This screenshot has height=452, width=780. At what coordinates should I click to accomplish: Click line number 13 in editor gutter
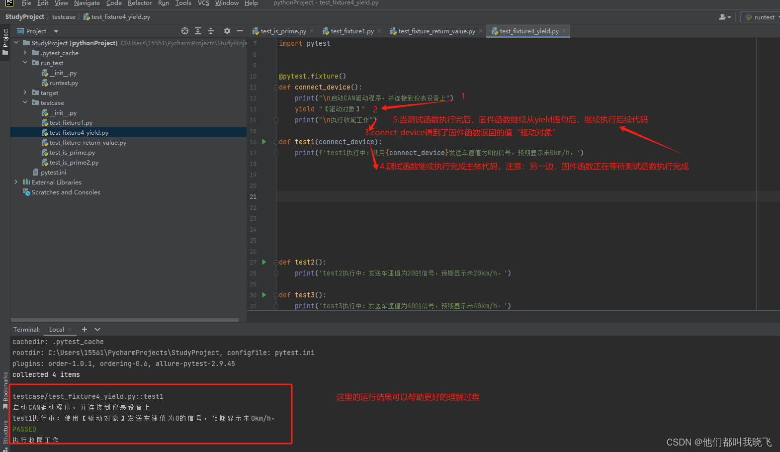pos(253,109)
